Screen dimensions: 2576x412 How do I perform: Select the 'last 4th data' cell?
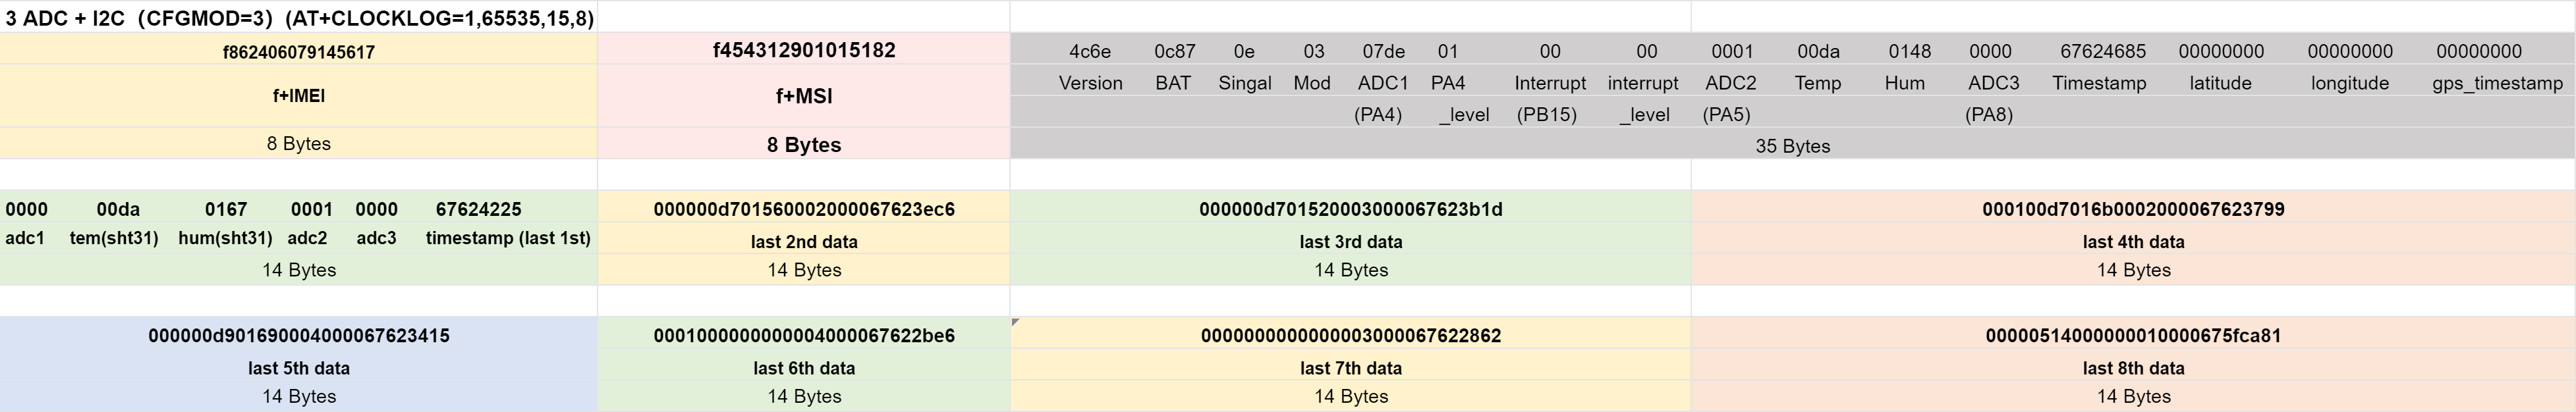[2134, 241]
